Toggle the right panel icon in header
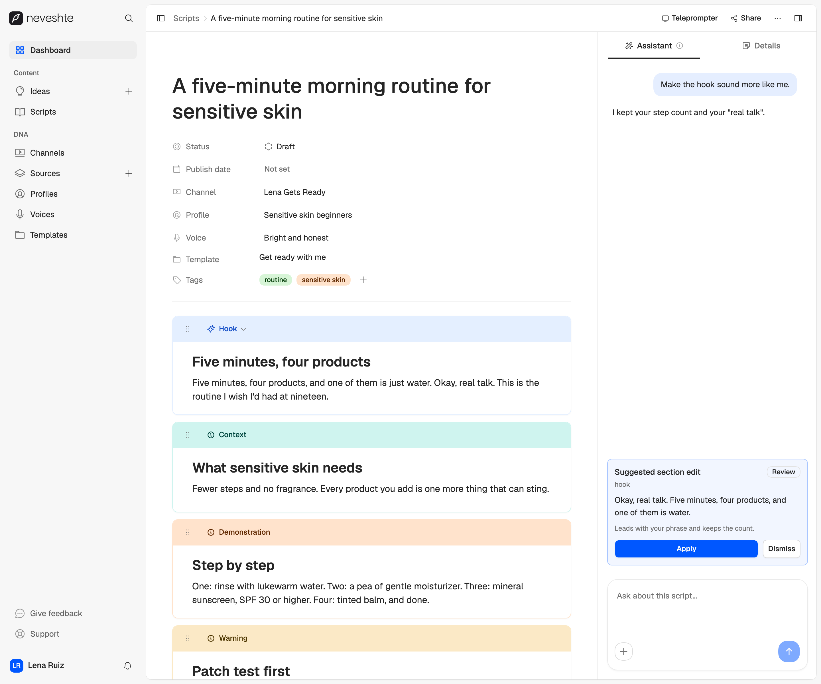 (798, 18)
